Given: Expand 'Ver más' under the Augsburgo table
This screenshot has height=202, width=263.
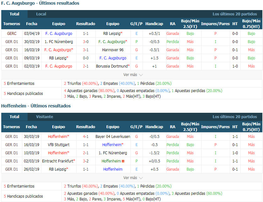Looking at the screenshot, I should click(x=133, y=75).
